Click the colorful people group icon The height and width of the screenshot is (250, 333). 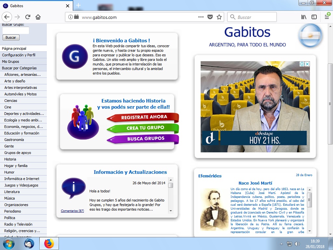coord(83,122)
